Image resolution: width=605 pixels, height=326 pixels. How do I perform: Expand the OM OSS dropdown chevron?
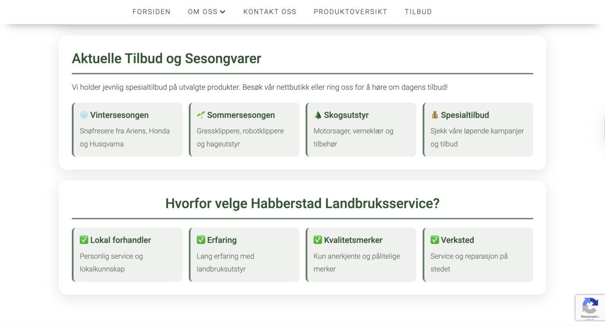[223, 12]
